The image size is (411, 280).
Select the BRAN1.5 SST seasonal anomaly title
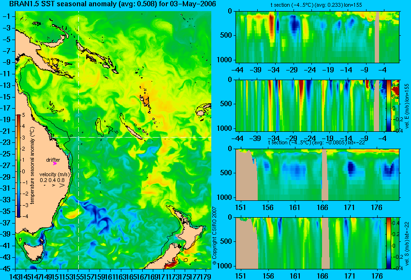pyautogui.click(x=113, y=4)
